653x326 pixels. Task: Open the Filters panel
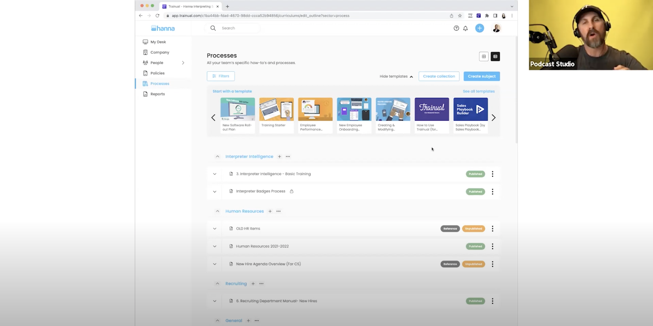(221, 76)
